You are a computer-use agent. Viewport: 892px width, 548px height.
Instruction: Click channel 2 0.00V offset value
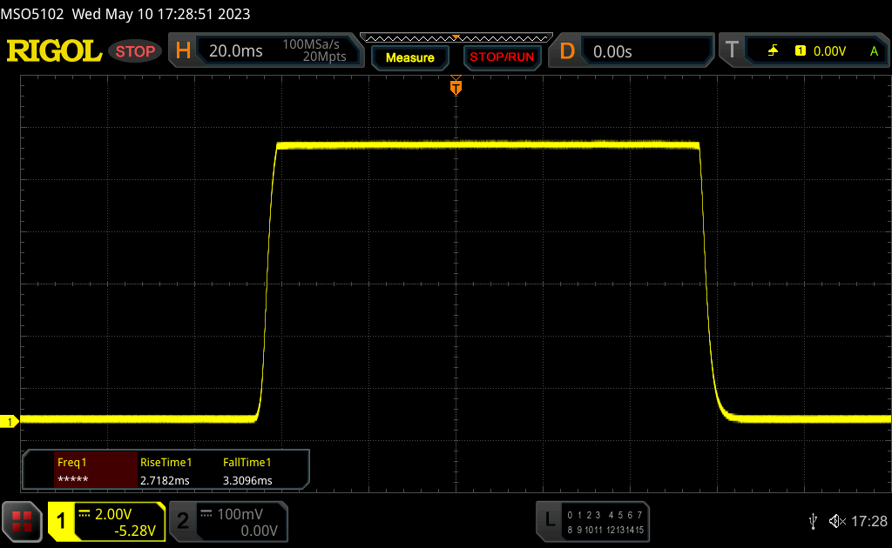click(x=259, y=531)
